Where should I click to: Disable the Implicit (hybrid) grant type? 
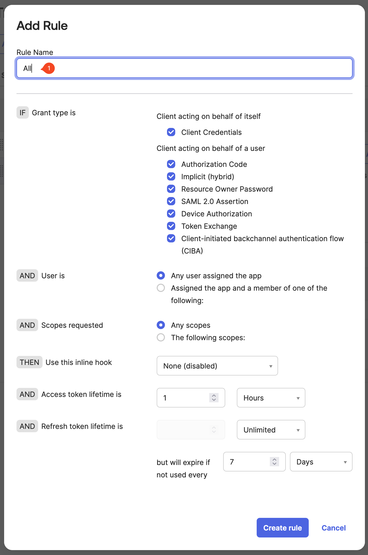tap(171, 176)
